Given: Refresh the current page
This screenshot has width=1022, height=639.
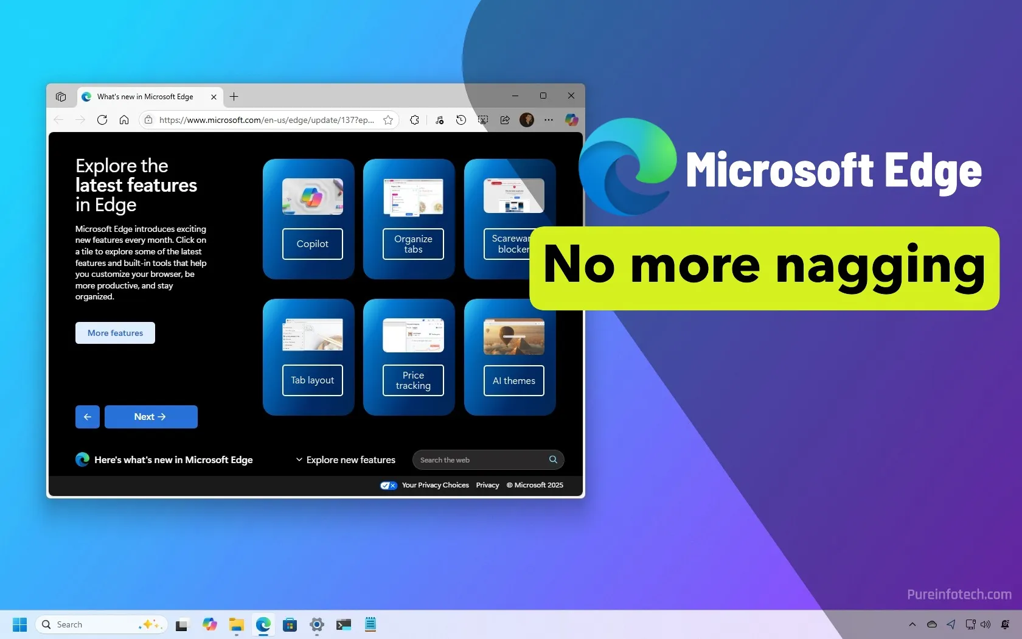Looking at the screenshot, I should pos(102,120).
